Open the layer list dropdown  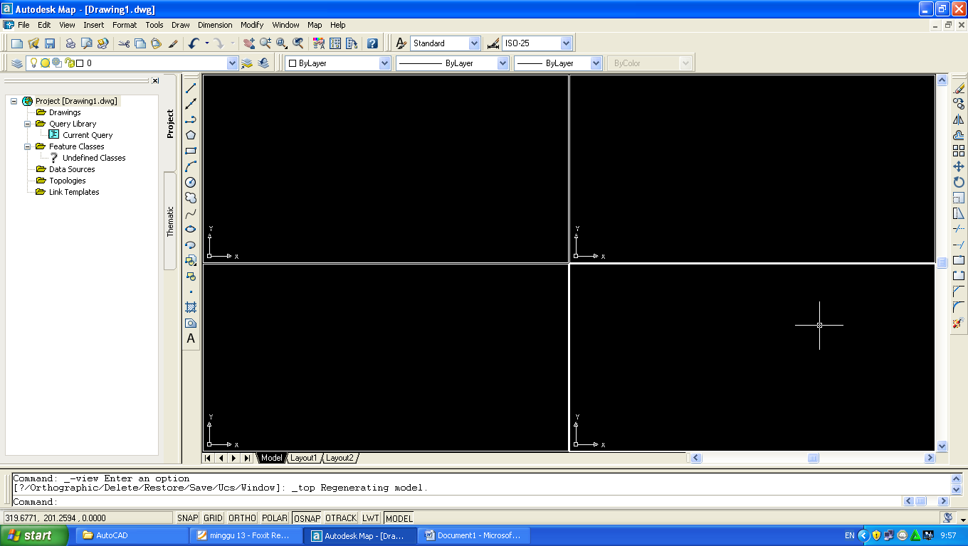pos(232,63)
